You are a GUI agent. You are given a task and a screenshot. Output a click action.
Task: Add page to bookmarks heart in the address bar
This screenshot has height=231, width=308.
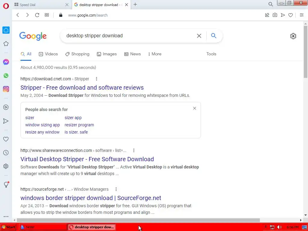[291, 15]
